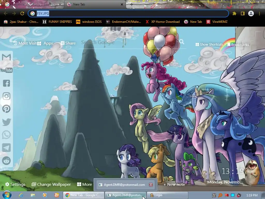This screenshot has width=265, height=199.
Task: Click the red flag tray icon
Action: (227, 195)
